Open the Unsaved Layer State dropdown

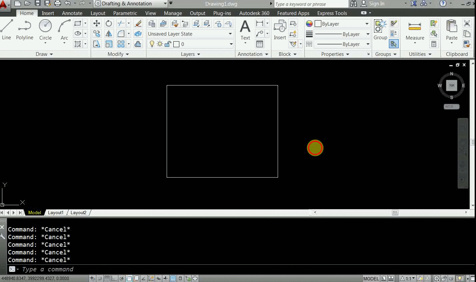tap(190, 34)
